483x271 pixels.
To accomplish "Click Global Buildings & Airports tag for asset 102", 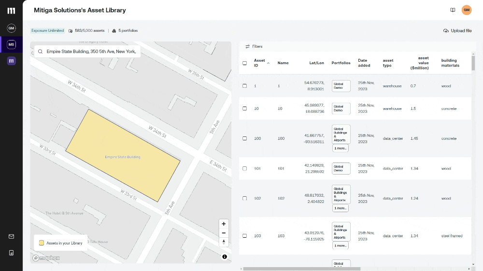I will pyautogui.click(x=341, y=194).
